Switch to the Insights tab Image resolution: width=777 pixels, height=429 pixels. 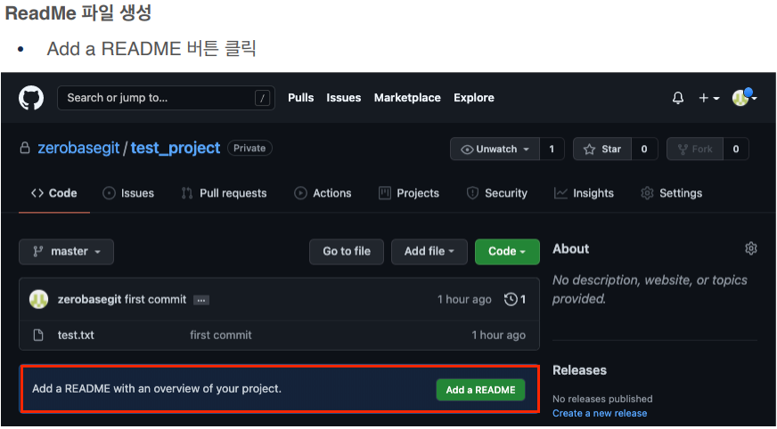[x=584, y=193]
